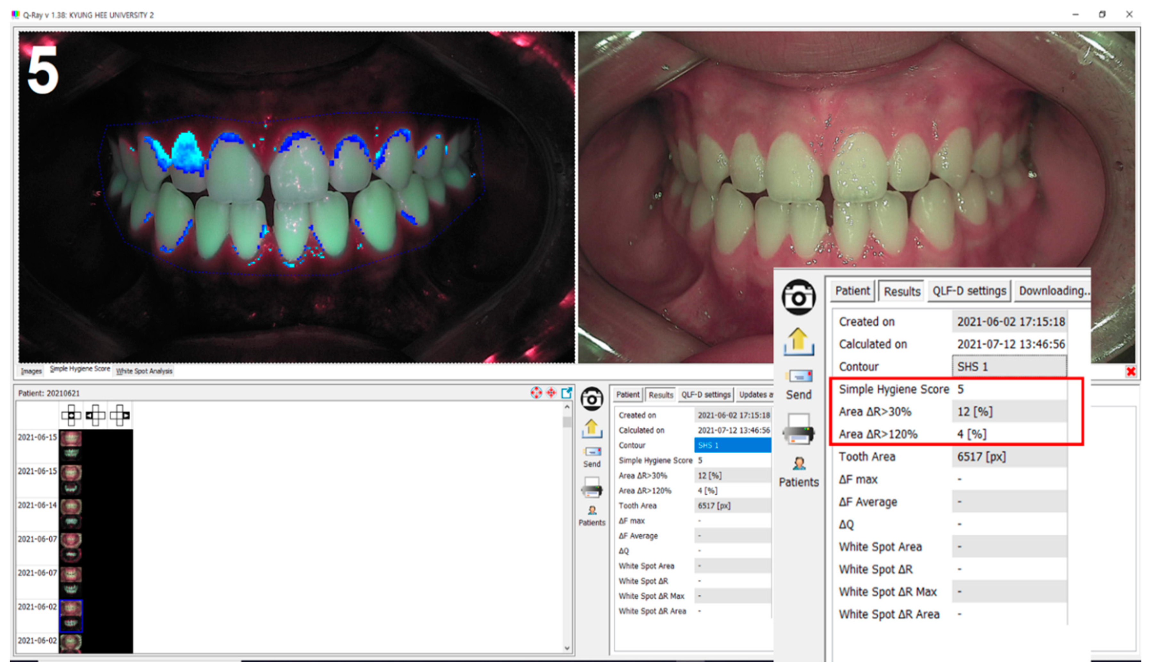Select the right-side view cross icon
Image resolution: width=1161 pixels, height=672 pixels.
120,415
